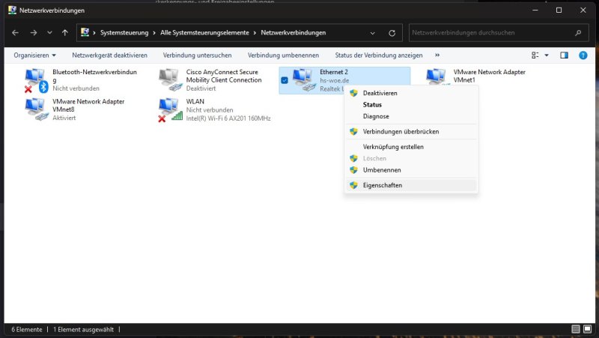Select the Bluetooth-Netzwerkverbindung adapter icon

click(36, 80)
